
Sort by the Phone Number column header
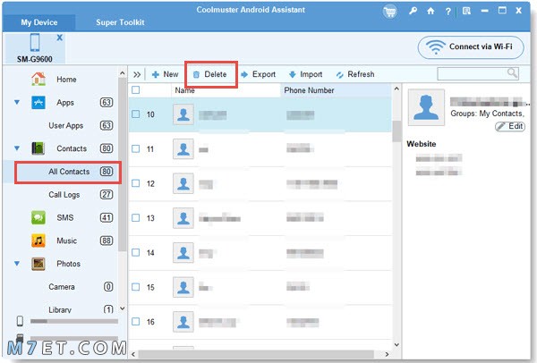point(336,90)
